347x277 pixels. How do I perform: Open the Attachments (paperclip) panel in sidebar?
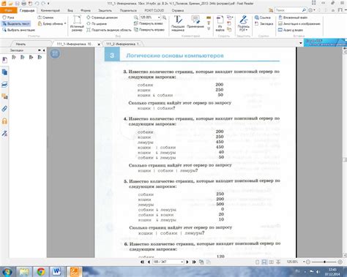coord(4,109)
